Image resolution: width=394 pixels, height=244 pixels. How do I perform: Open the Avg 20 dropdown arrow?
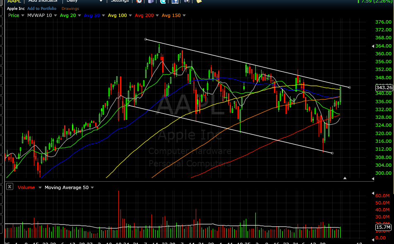tap(79, 16)
